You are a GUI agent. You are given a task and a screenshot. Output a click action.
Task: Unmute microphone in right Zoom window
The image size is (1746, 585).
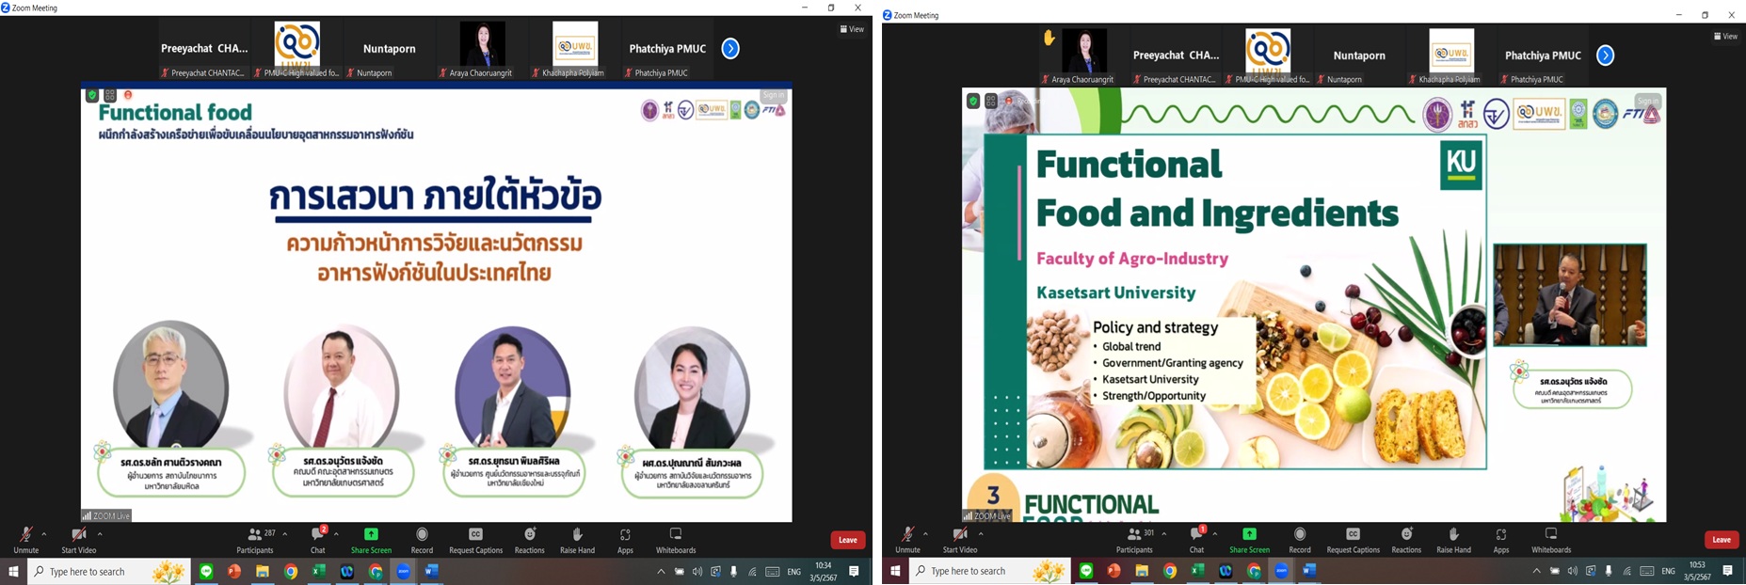coord(907,540)
